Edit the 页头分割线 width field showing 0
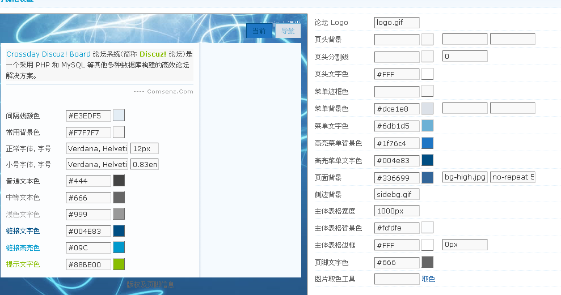 coord(465,56)
